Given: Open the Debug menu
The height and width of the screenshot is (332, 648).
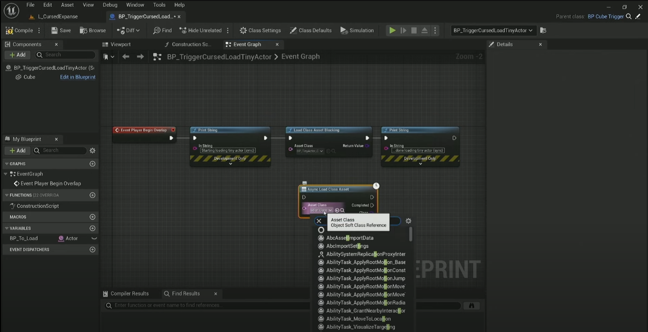Looking at the screenshot, I should [x=110, y=5].
